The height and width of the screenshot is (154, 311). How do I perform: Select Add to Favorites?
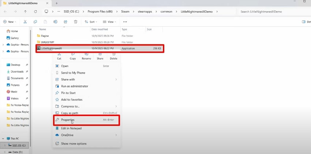tap(86, 100)
